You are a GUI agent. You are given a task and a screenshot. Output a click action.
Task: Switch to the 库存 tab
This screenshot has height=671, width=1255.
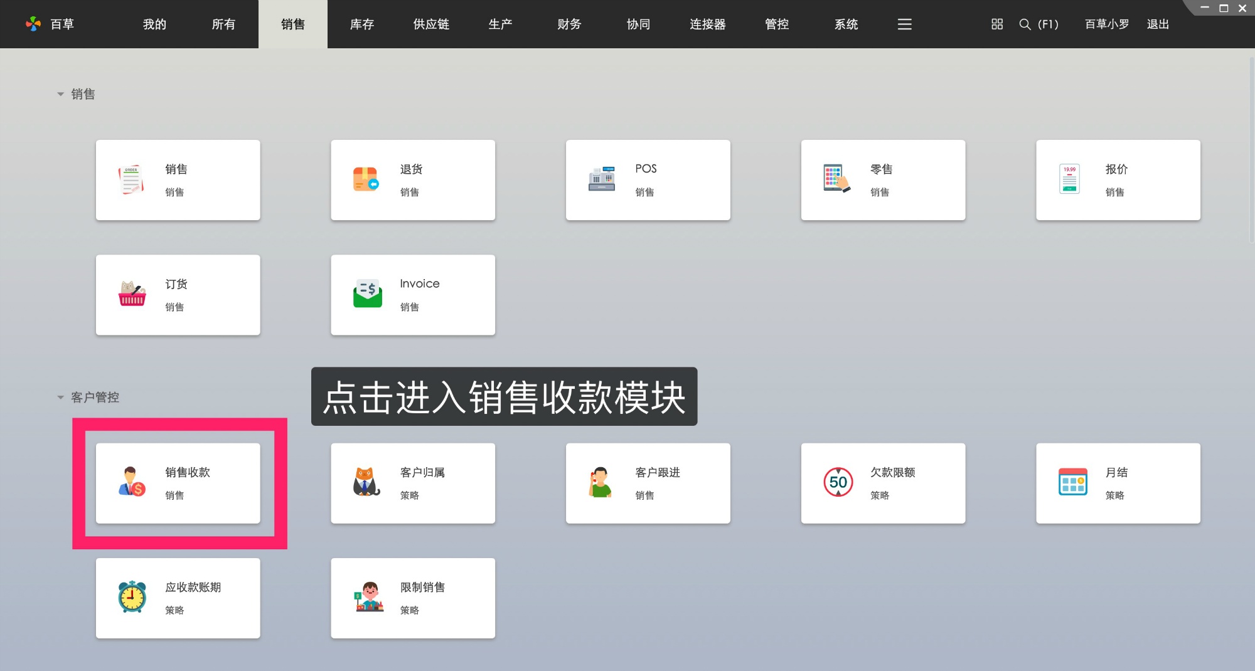(362, 24)
